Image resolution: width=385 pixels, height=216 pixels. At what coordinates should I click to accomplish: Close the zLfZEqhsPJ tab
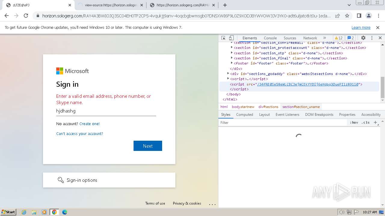(70, 5)
